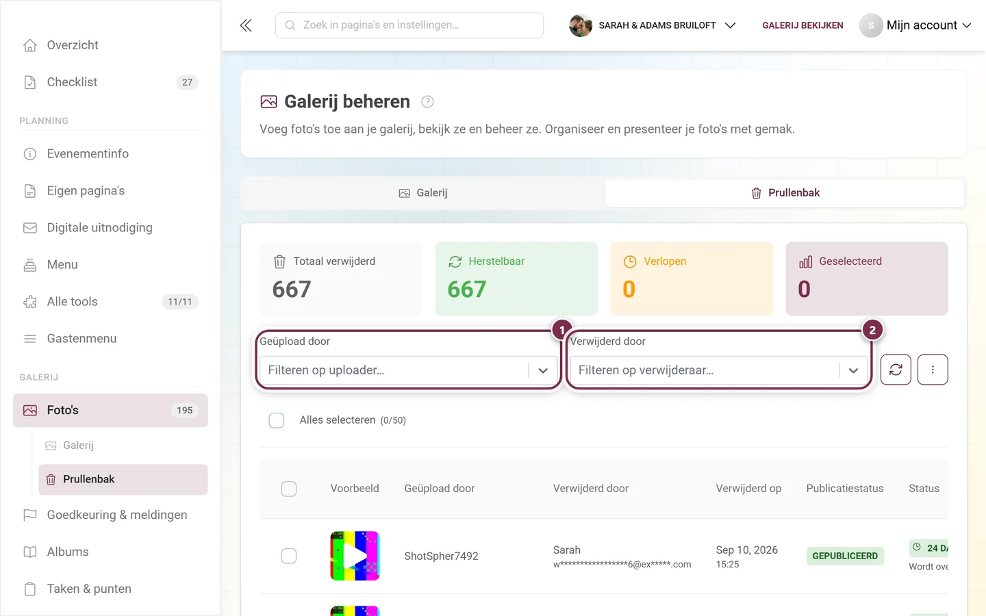Open the three-dot more options menu
This screenshot has width=986, height=616.
tap(933, 370)
